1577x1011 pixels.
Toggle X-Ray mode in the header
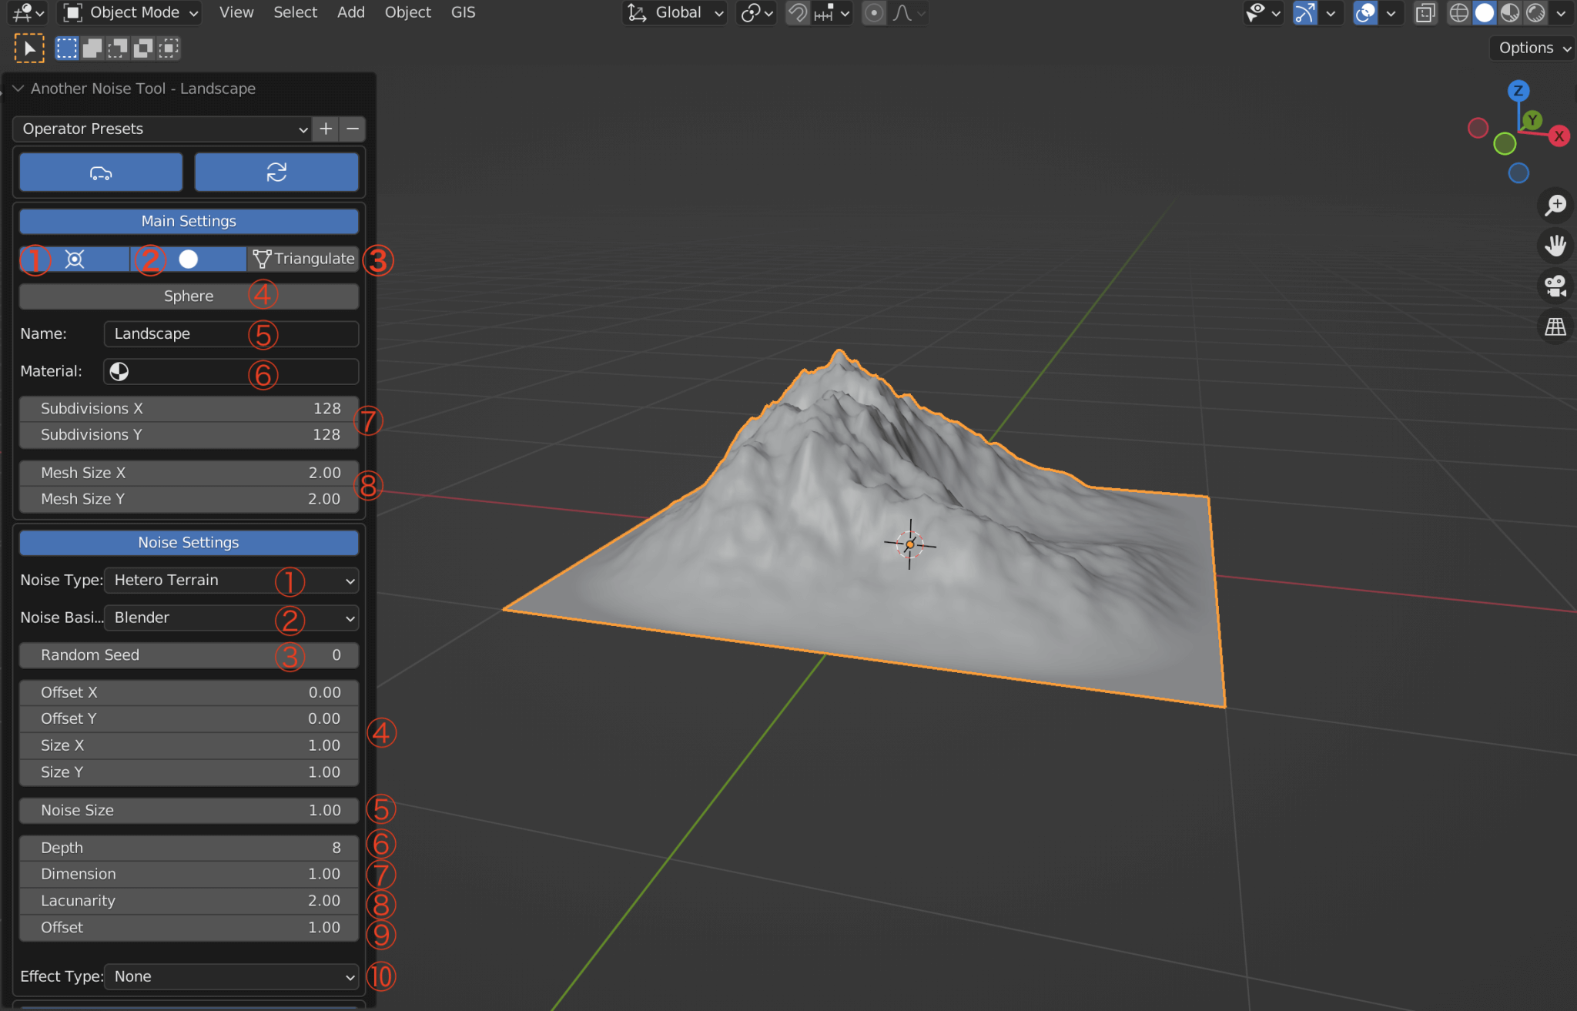click(1425, 13)
